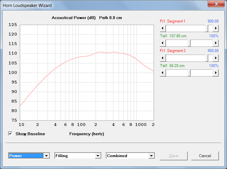Close the Horn Loudspeaker Wizard window
227x169 pixels.
tap(216, 4)
